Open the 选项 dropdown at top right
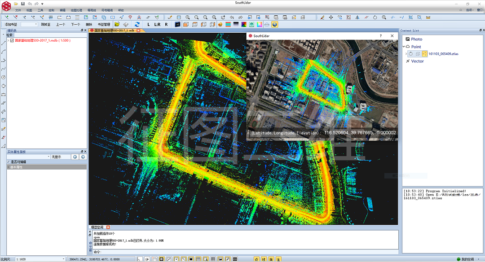Viewport: 485px width, 262px height. (x=470, y=10)
